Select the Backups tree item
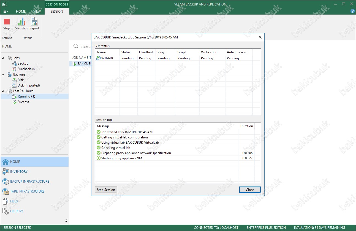The image size is (356, 231). [19, 74]
